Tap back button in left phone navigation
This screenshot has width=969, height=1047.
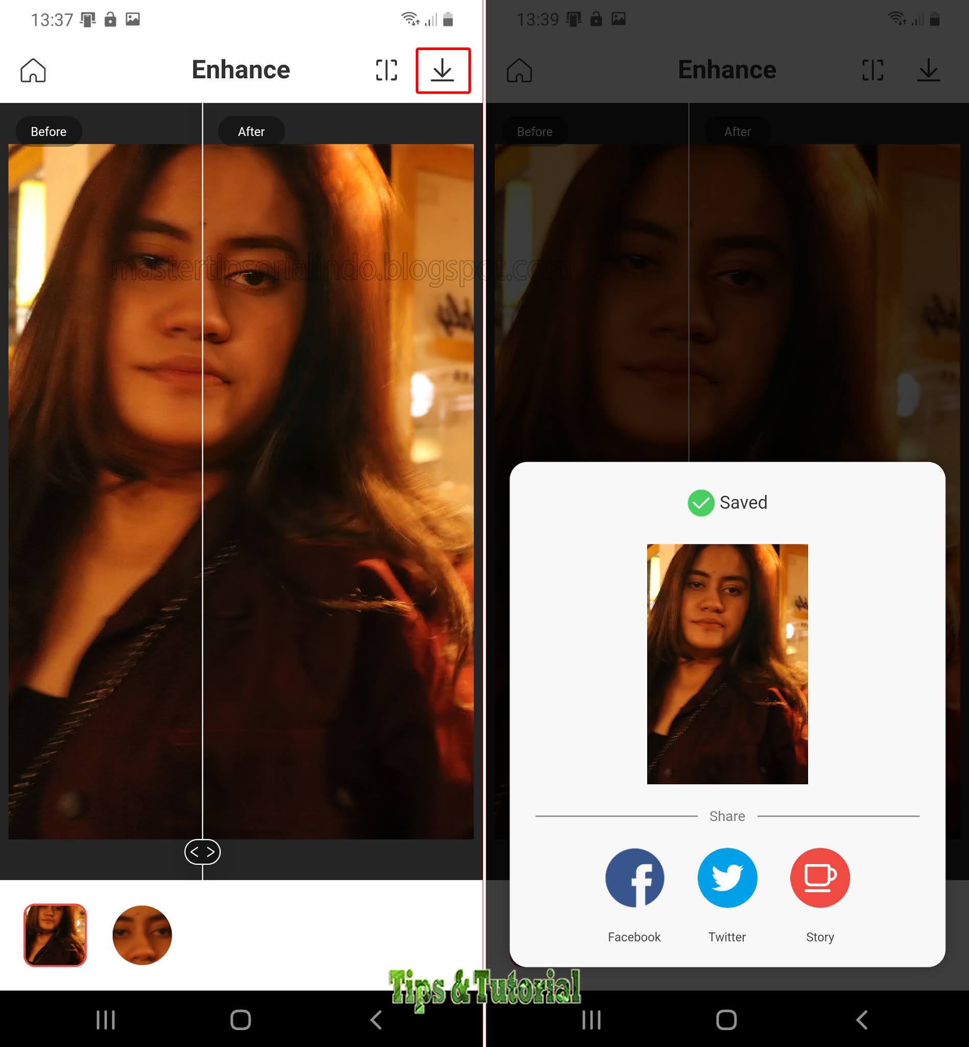[376, 1020]
